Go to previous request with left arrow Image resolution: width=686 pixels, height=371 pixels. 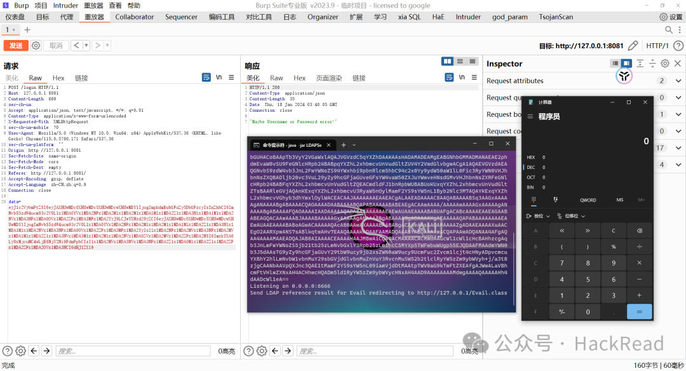pos(77,45)
